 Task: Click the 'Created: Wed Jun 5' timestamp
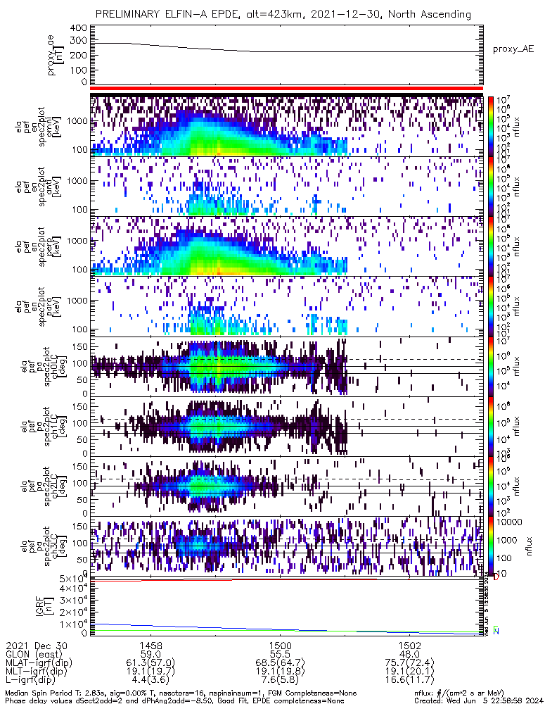tap(479, 700)
